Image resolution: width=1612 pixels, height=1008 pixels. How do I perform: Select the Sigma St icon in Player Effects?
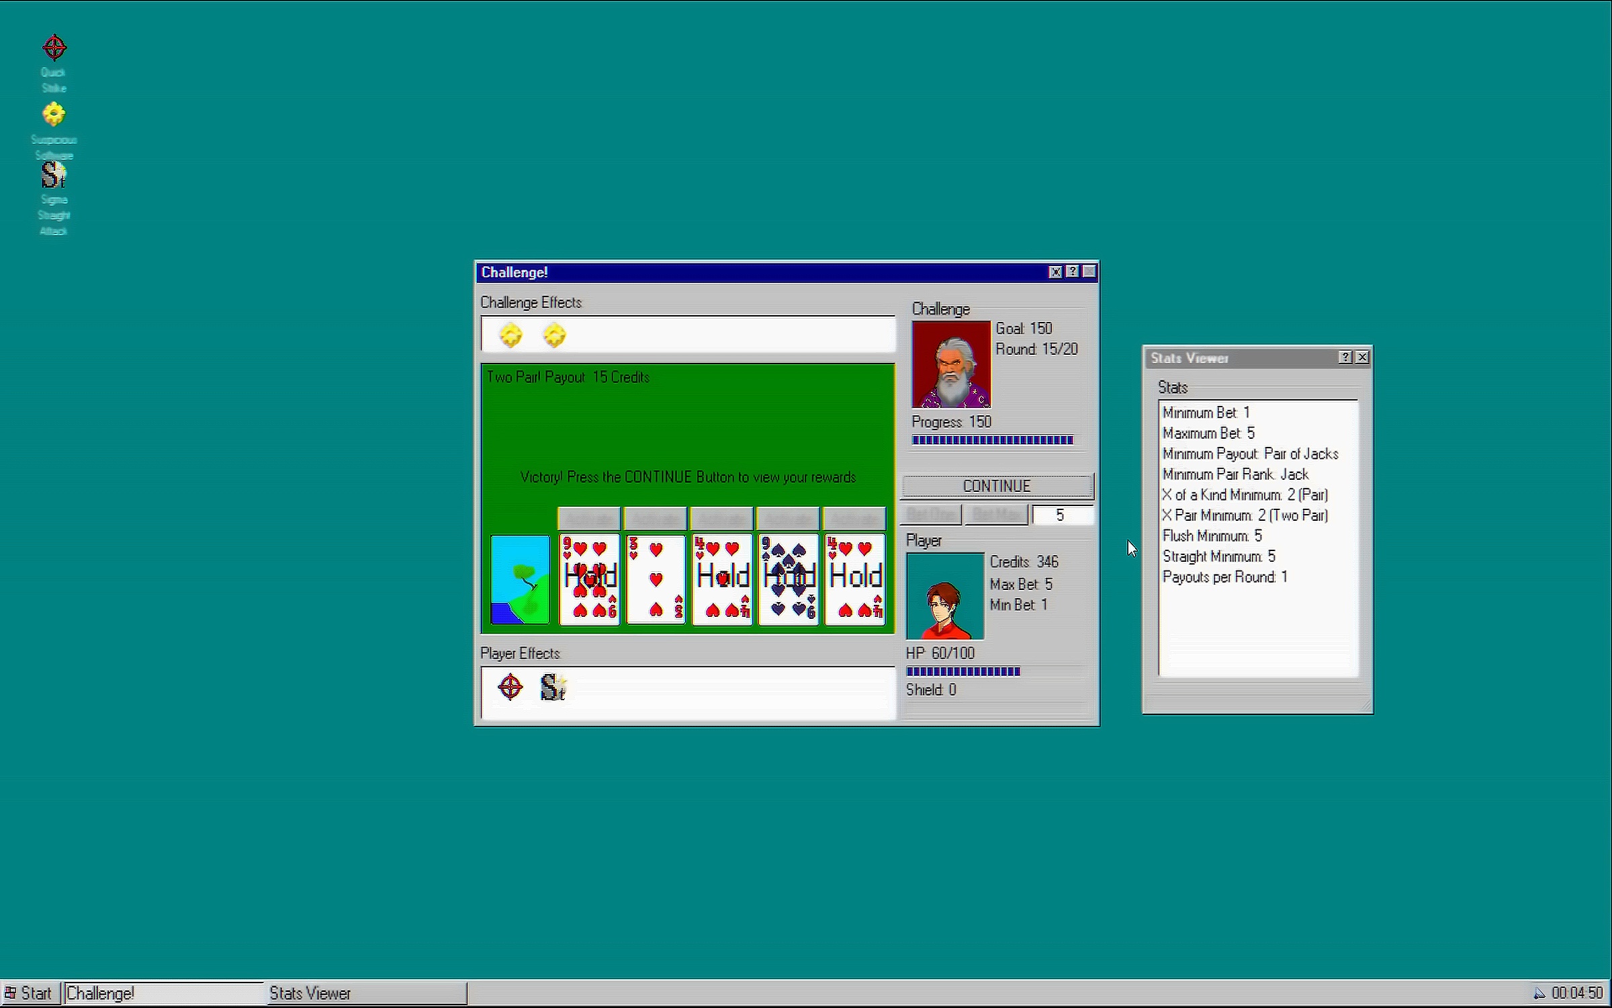pos(553,687)
